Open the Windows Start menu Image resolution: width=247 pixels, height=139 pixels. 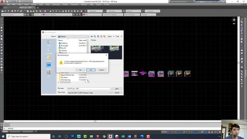3,136
